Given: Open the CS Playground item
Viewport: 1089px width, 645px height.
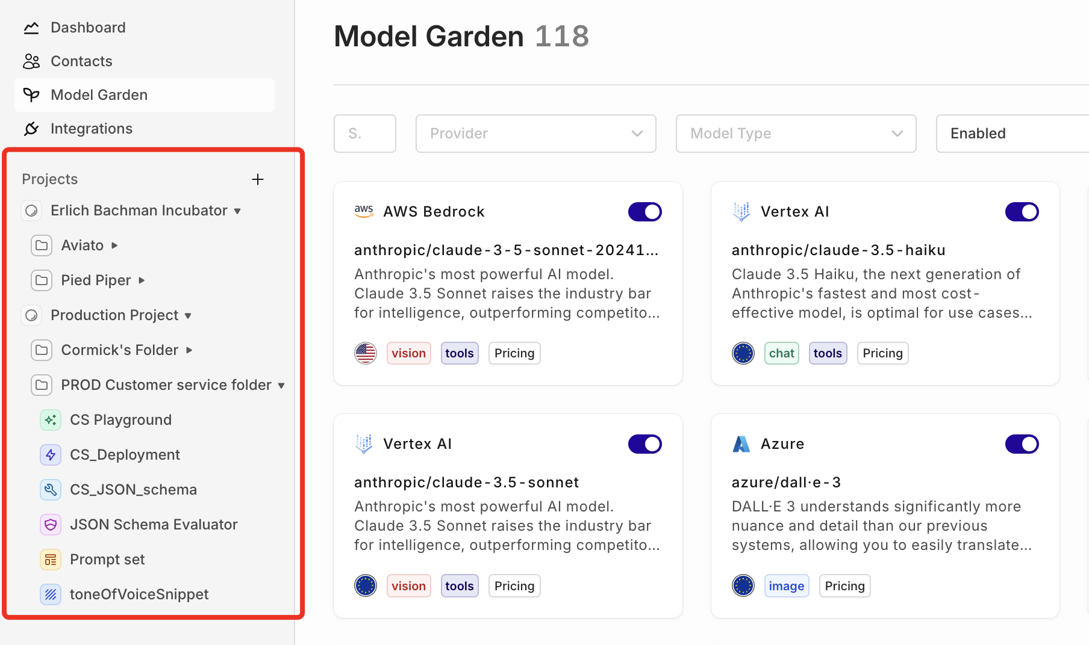Looking at the screenshot, I should [120, 420].
